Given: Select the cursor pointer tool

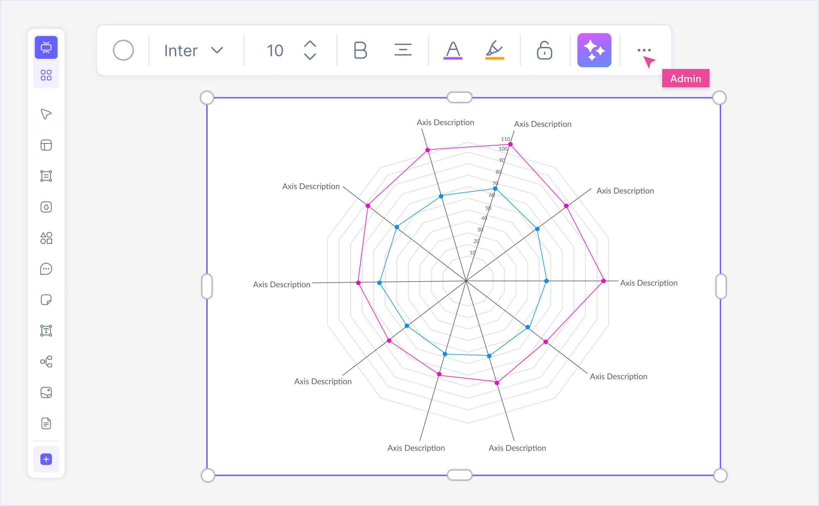Looking at the screenshot, I should 46,114.
